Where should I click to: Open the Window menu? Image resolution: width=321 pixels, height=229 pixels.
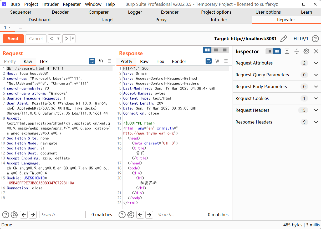(93, 4)
